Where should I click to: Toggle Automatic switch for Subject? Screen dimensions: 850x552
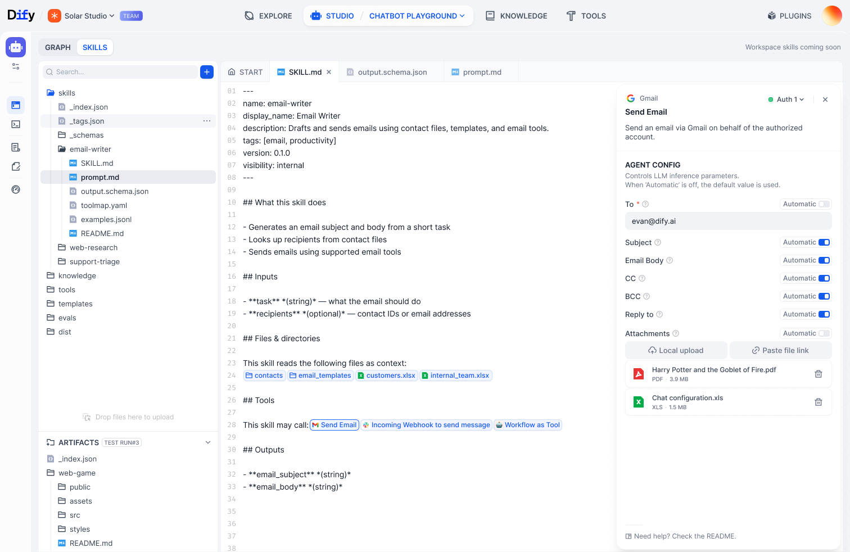824,242
